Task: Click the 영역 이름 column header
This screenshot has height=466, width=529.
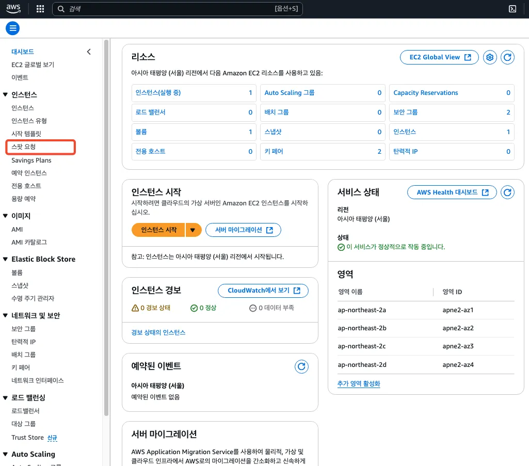Action: click(x=350, y=292)
